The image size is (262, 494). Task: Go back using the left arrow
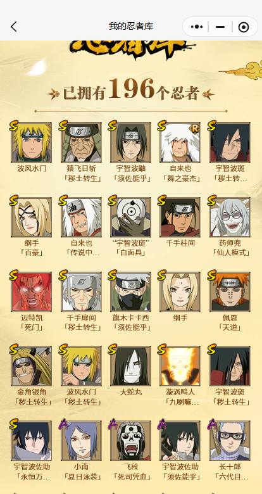[x=14, y=27]
